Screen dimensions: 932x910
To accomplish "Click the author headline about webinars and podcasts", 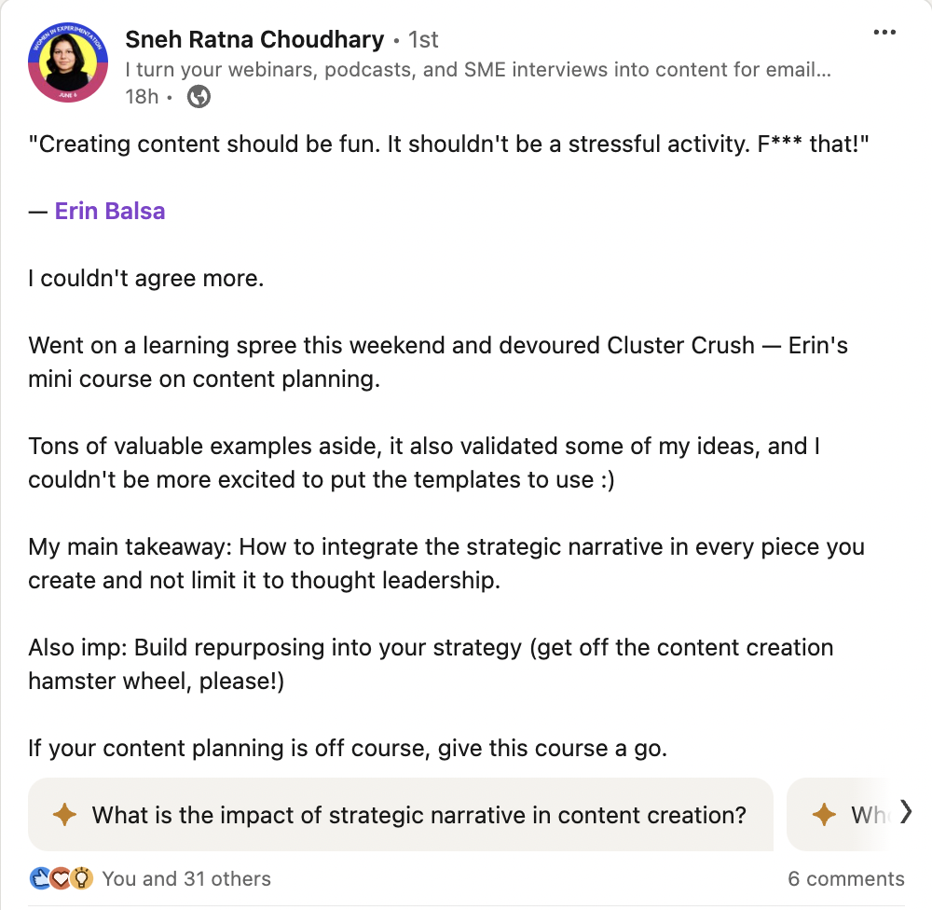I will tap(477, 69).
